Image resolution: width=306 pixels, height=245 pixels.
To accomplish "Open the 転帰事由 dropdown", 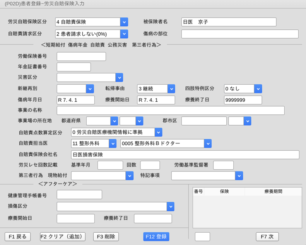I will click(x=171, y=89).
